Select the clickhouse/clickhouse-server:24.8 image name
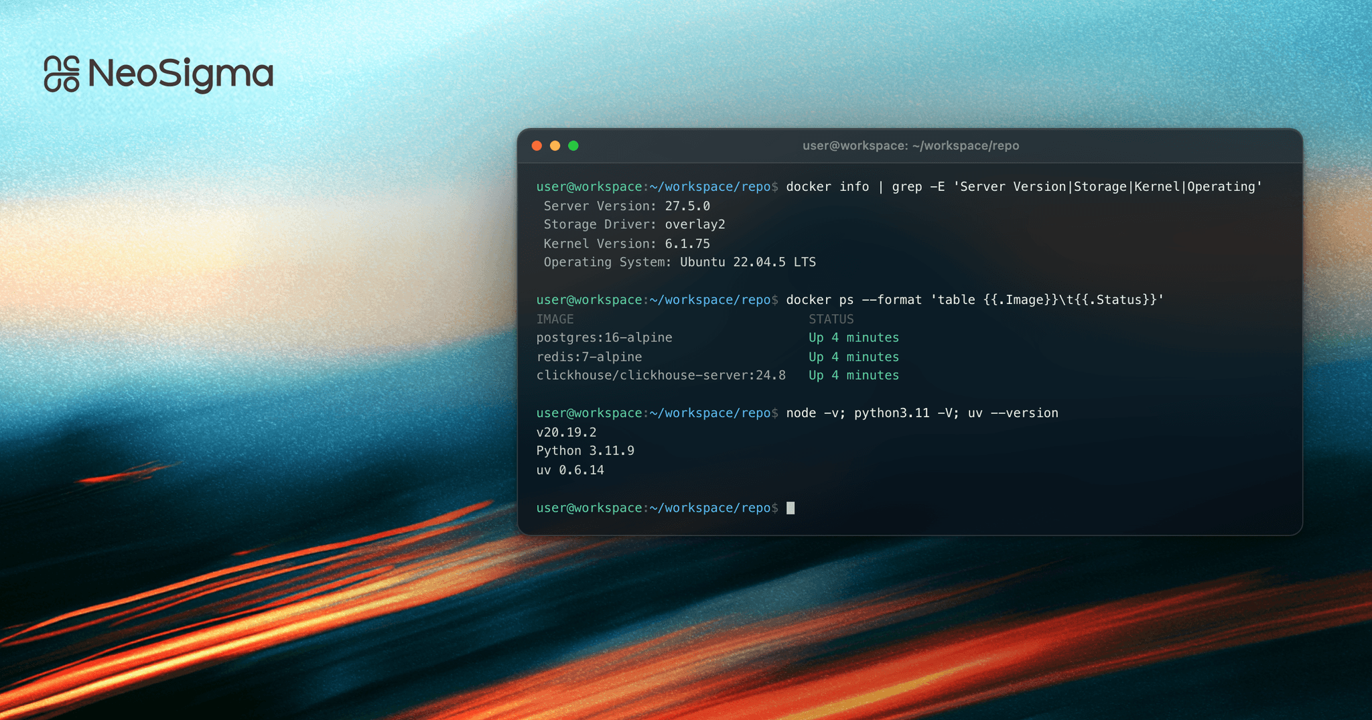Viewport: 1372px width, 720px height. (661, 376)
